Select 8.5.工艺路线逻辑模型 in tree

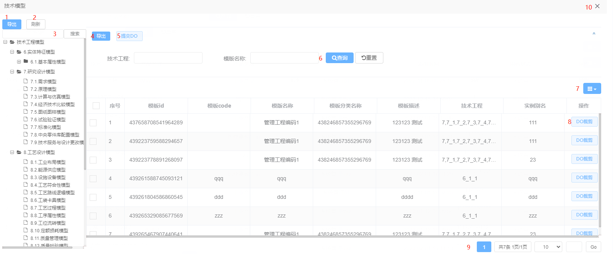pyautogui.click(x=53, y=193)
